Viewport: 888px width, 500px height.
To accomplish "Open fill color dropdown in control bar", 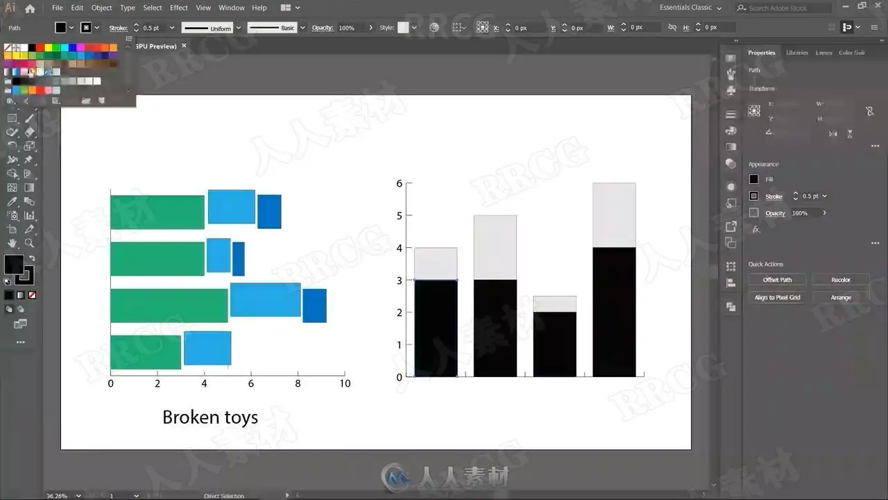I will tap(71, 28).
